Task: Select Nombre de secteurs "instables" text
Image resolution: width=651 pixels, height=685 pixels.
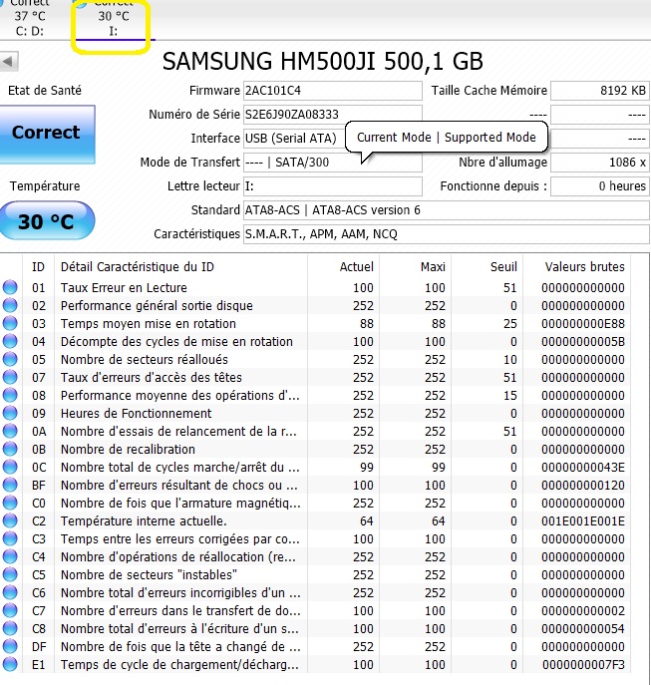Action: (149, 575)
